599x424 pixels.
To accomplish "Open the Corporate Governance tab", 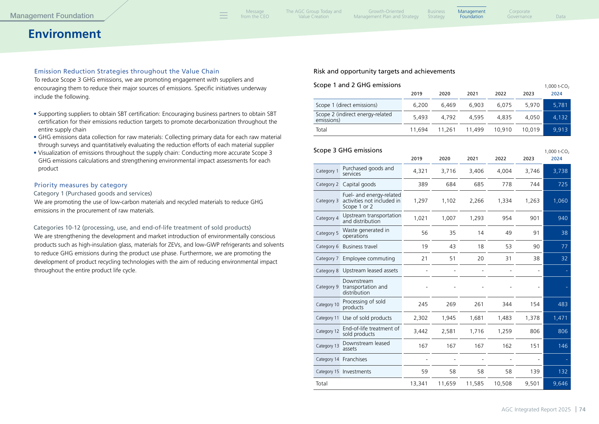I will pyautogui.click(x=519, y=14).
